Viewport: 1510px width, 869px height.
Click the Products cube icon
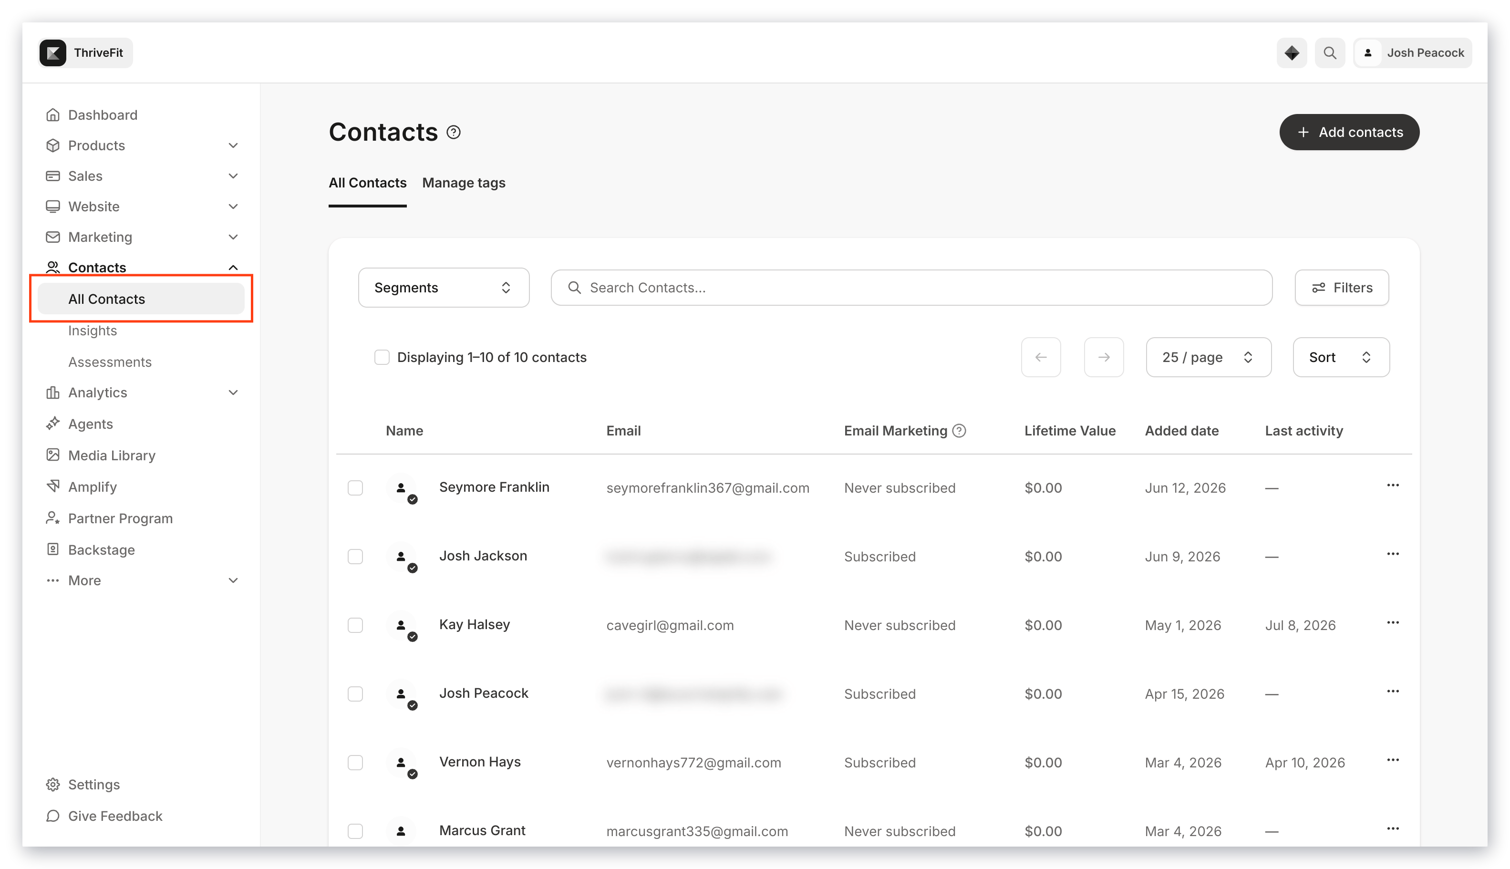53,145
